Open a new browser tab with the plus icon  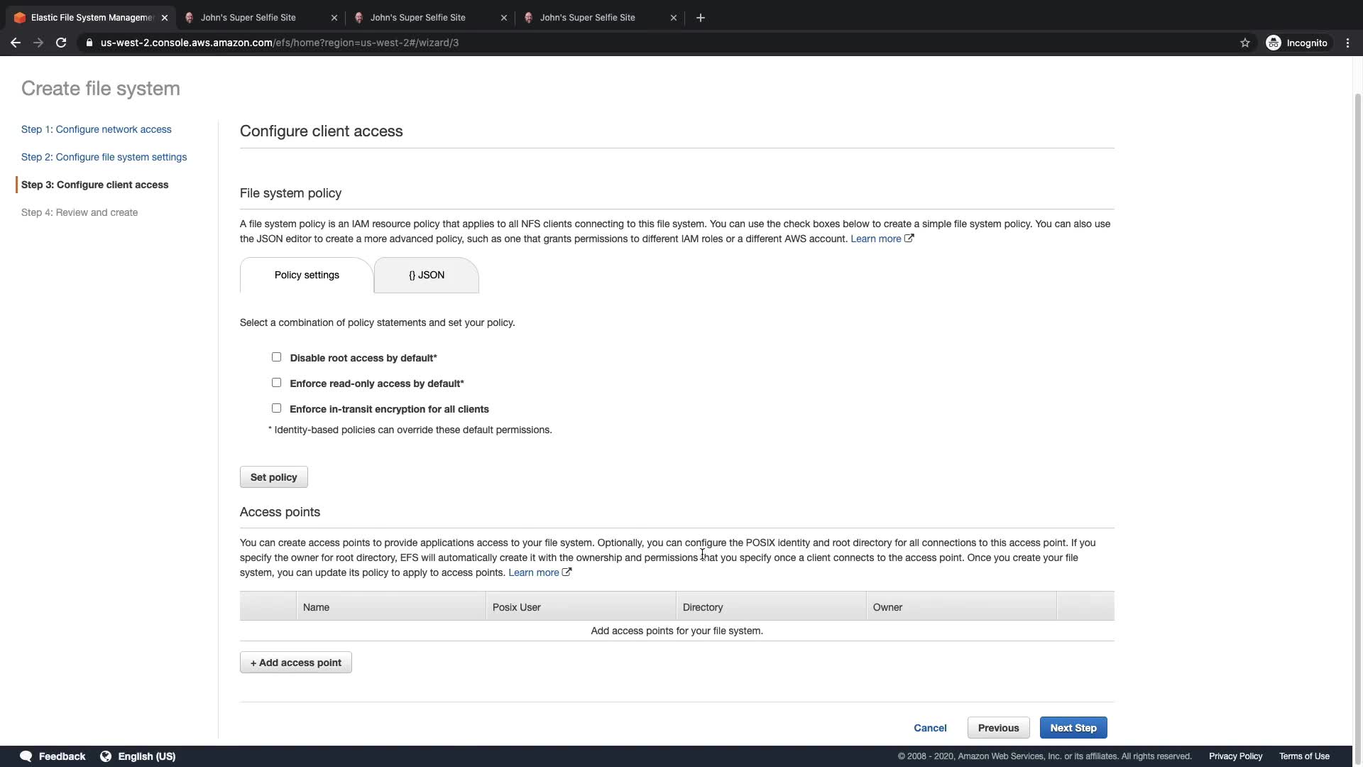[700, 18]
